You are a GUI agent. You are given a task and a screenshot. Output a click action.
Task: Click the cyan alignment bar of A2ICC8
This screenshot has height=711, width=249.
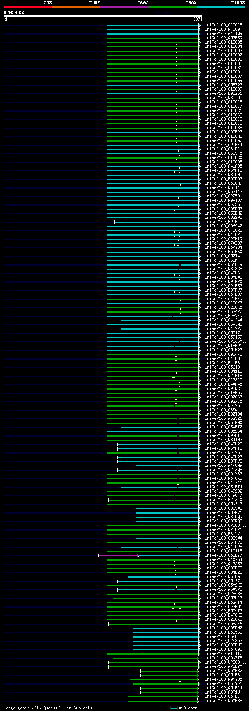153,25
